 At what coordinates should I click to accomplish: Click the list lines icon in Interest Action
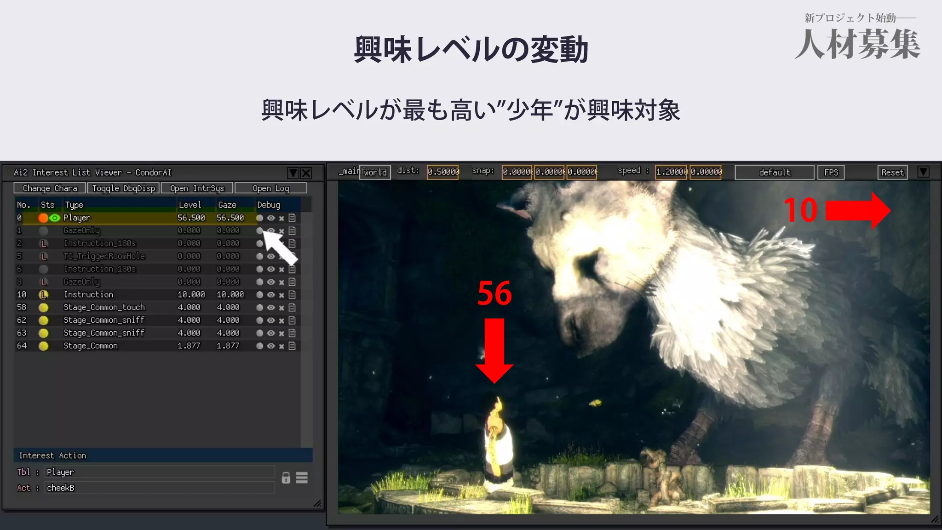click(302, 478)
